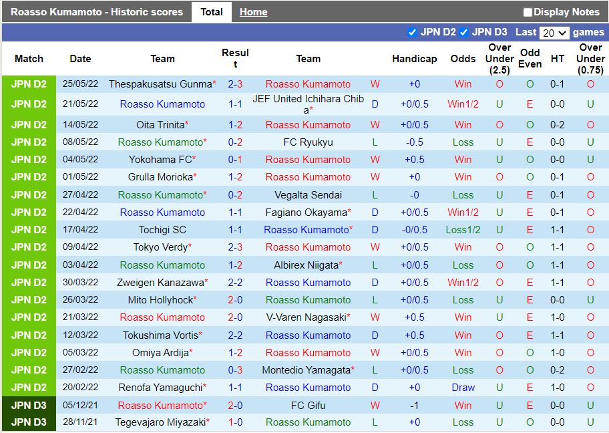Click the Odd Even column header
Image resolution: width=609 pixels, height=433 pixels.
530,59
